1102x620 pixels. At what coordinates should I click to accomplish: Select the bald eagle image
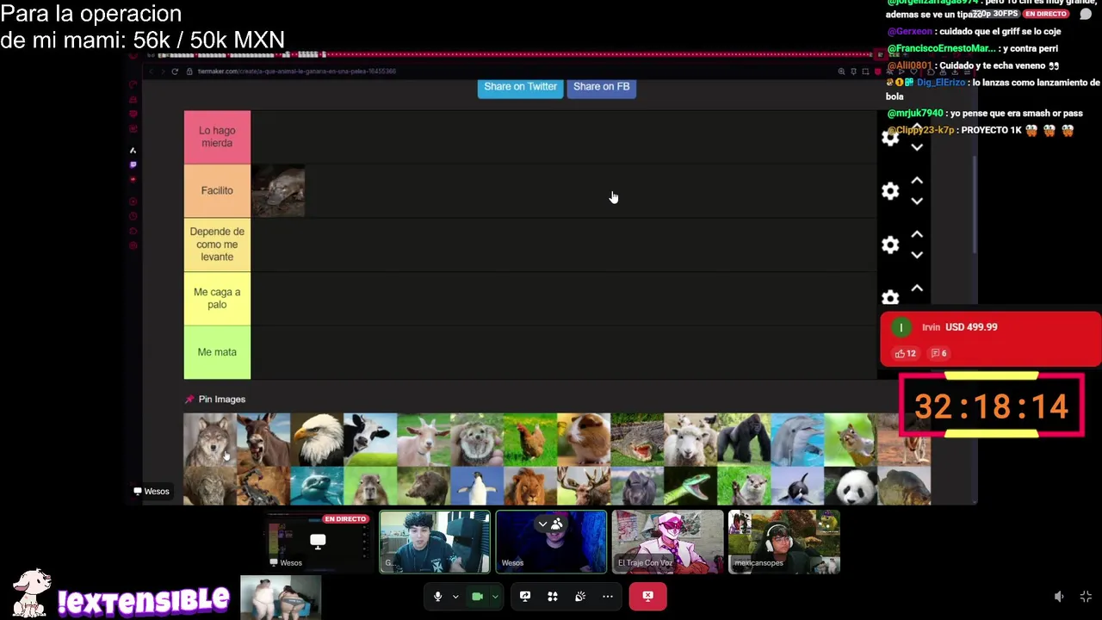317,439
